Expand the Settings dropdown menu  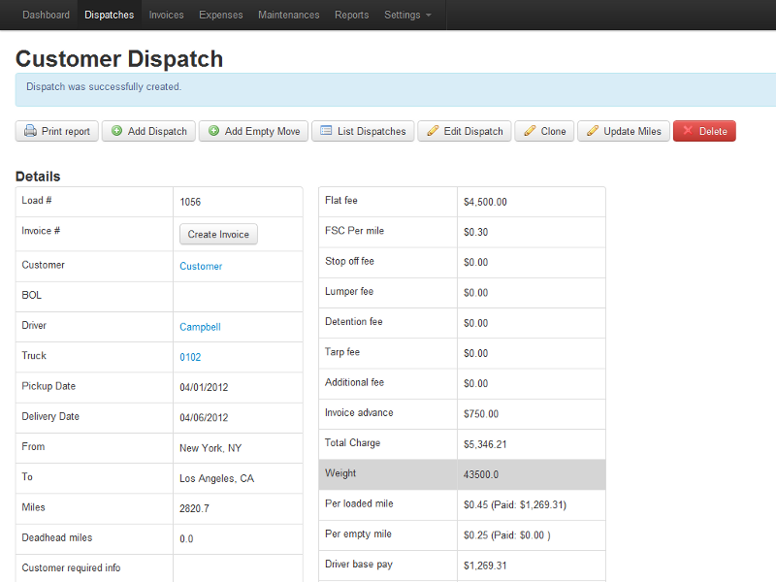[x=407, y=15]
